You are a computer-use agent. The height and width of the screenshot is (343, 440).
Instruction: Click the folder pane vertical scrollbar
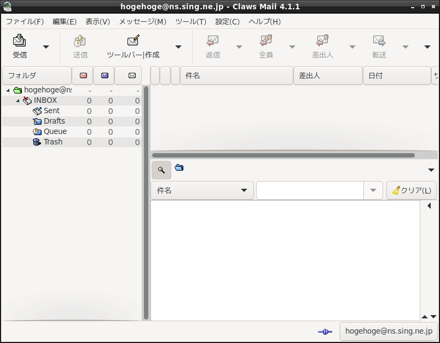(146, 203)
